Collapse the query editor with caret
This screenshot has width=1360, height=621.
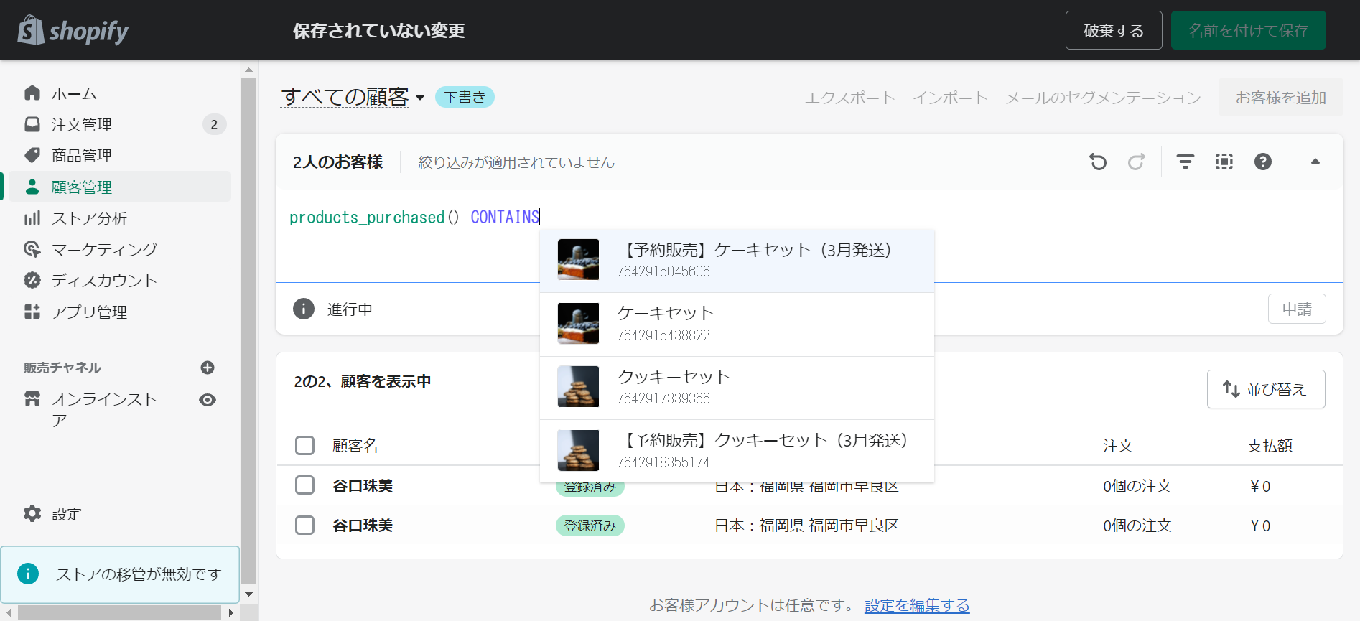point(1315,162)
